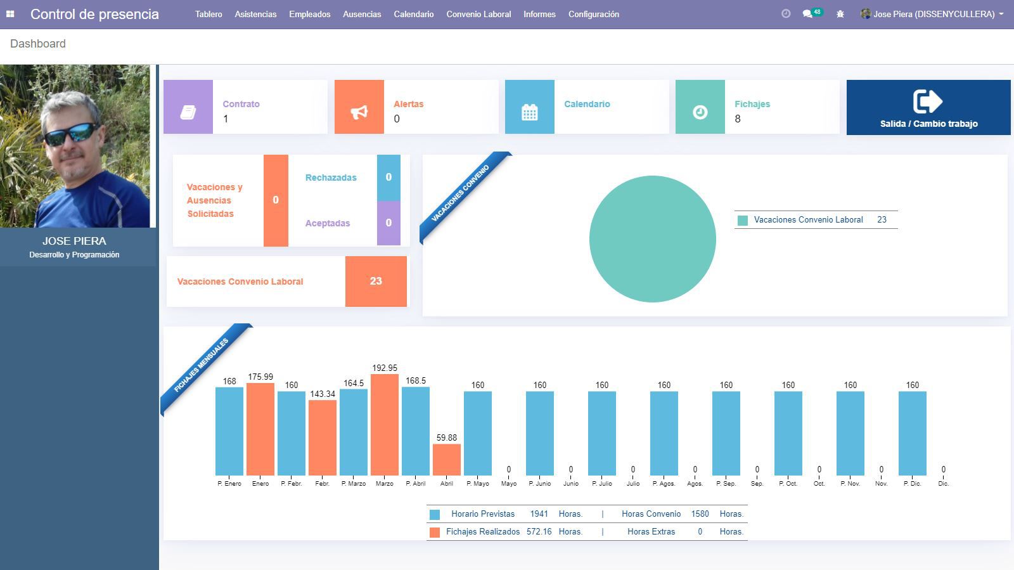Open the Configuración menu
Screen dimensions: 1014x570
coord(593,14)
